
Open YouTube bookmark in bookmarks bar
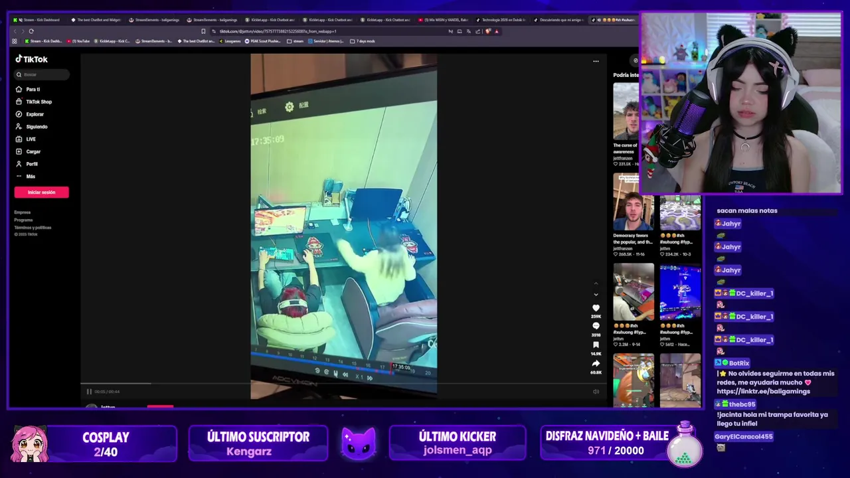point(78,41)
